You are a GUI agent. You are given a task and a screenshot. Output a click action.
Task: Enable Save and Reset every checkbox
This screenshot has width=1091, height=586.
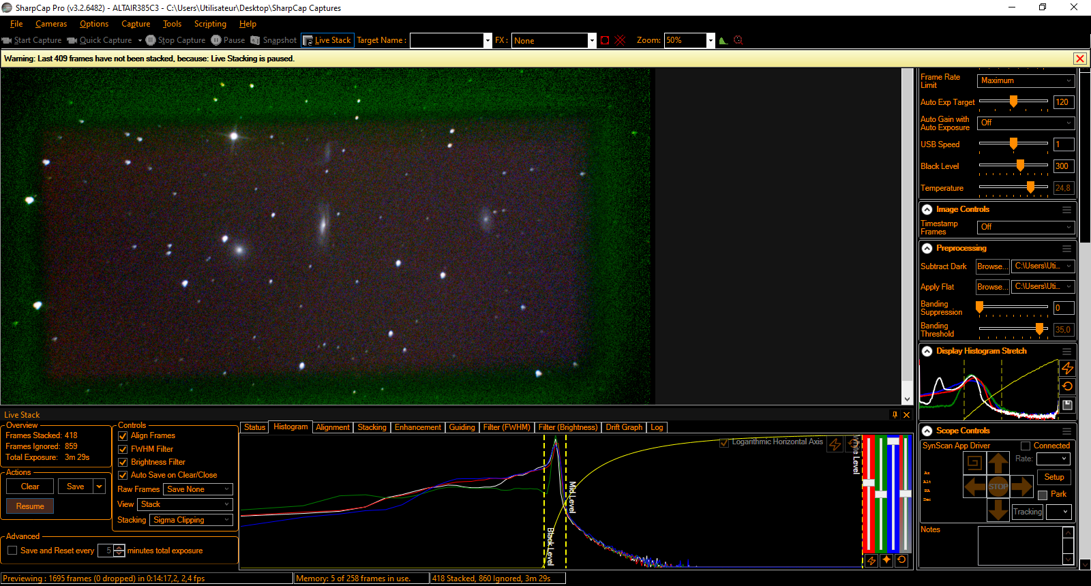click(12, 551)
